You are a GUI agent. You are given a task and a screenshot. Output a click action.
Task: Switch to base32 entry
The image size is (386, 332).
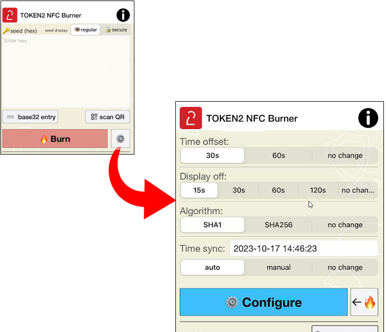pyautogui.click(x=30, y=117)
